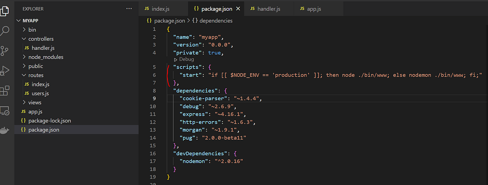Switch to the app.js editor tab
This screenshot has height=185, width=488.
pyautogui.click(x=311, y=9)
